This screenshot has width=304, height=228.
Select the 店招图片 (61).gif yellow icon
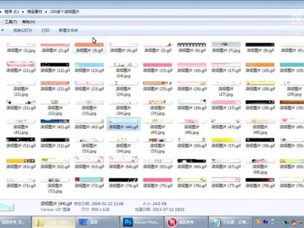click(x=21, y=161)
